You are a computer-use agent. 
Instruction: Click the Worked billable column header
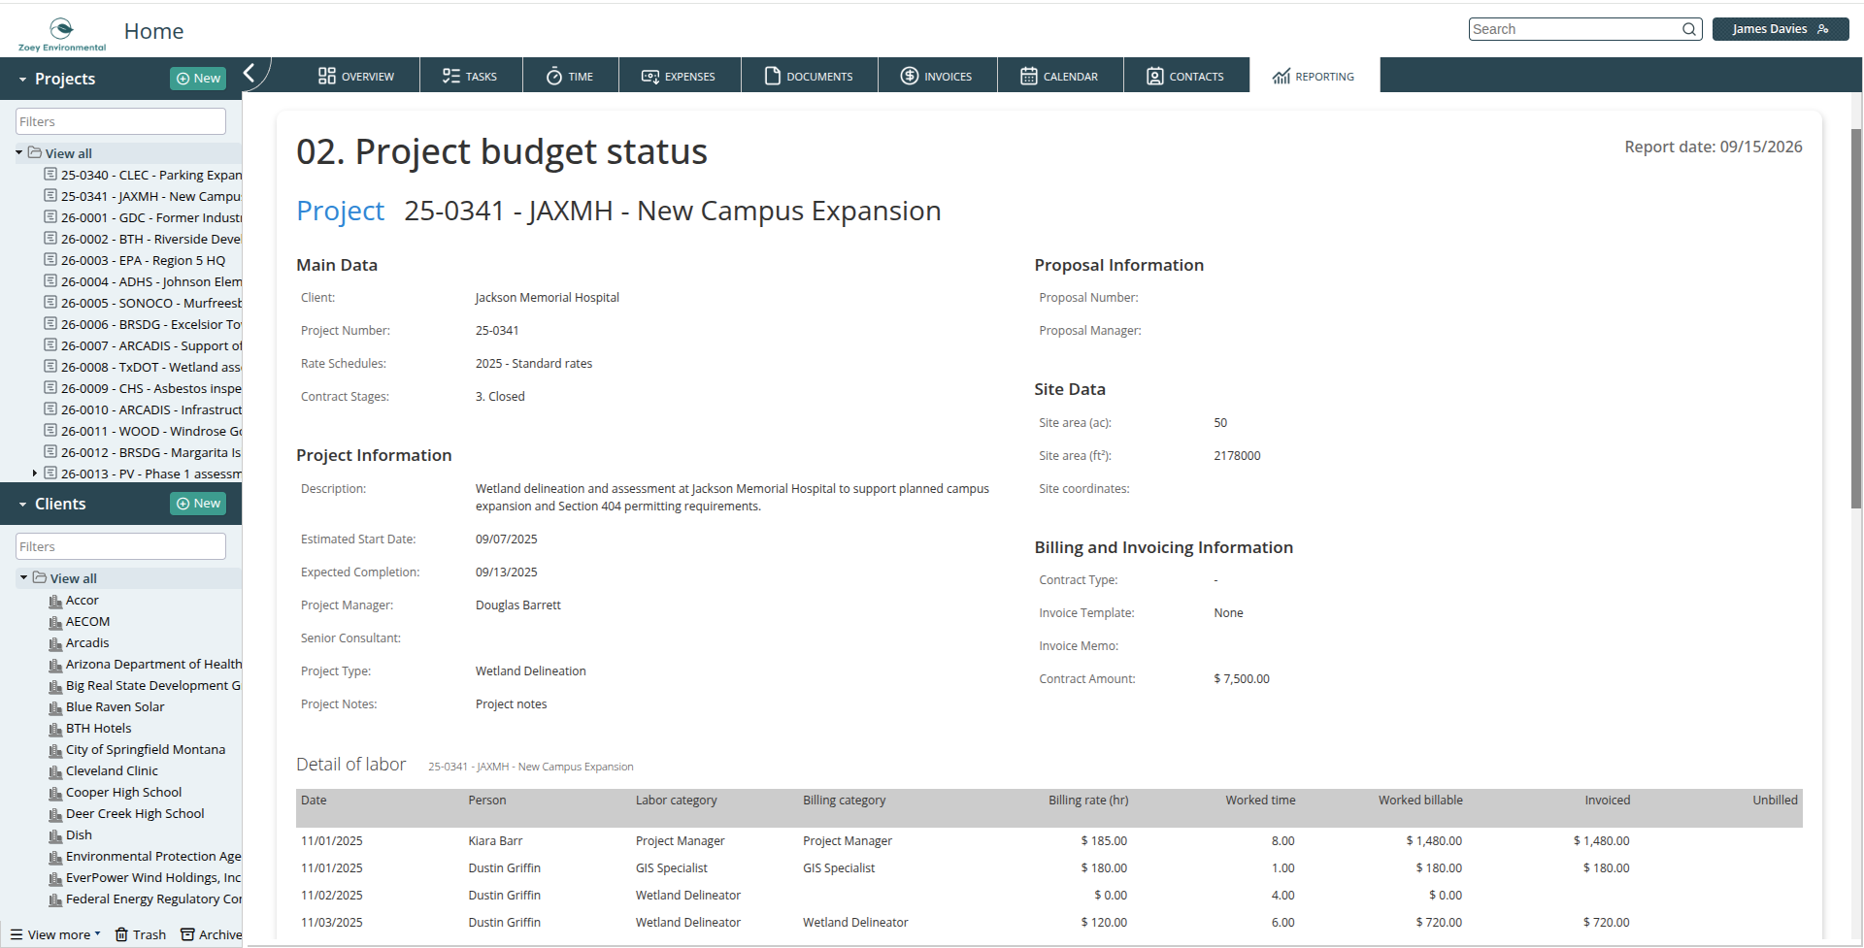pos(1420,801)
